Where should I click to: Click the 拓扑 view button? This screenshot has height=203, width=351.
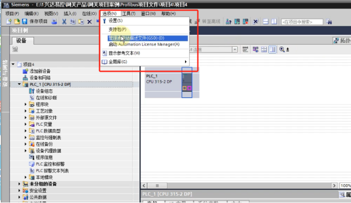click(342, 40)
